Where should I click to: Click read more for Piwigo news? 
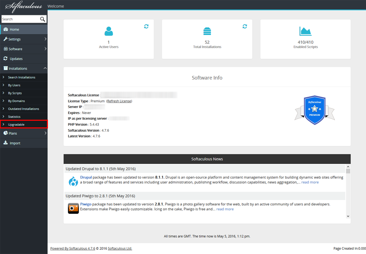(x=225, y=209)
